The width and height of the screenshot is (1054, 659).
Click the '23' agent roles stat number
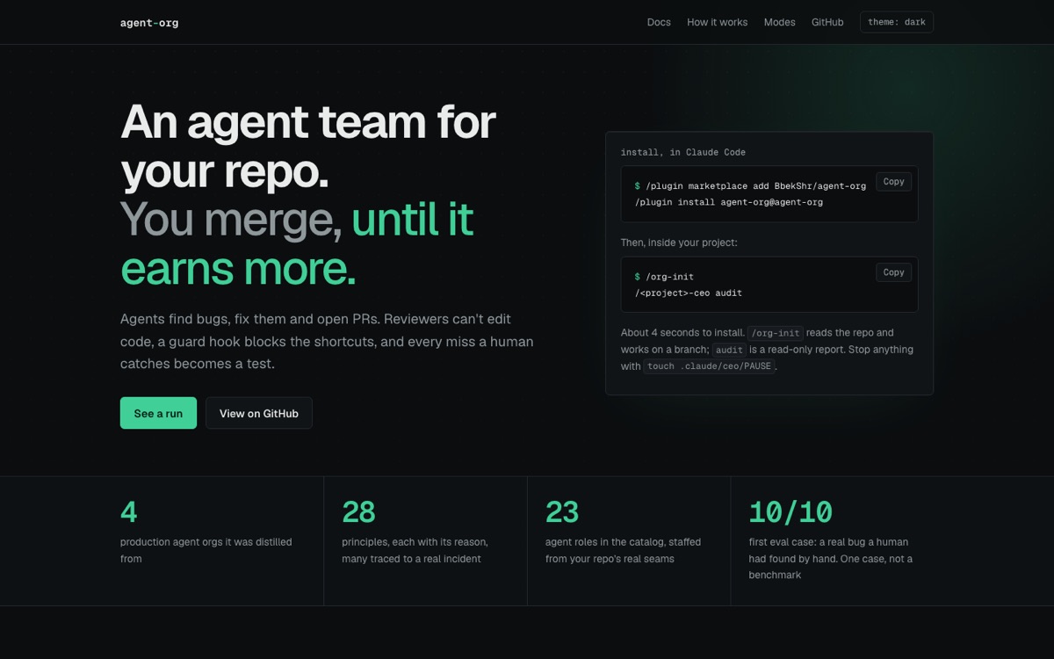pyautogui.click(x=562, y=511)
